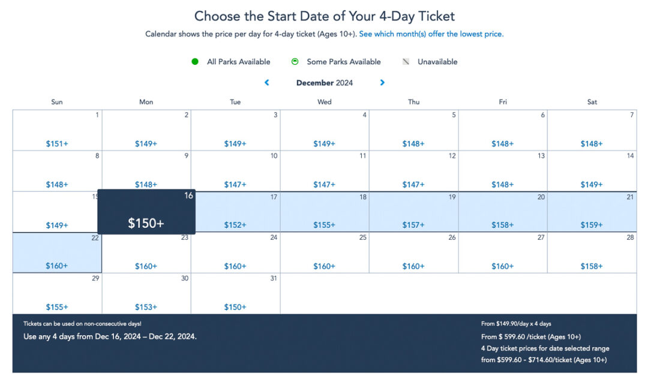Viewport: 648px width, 379px height.
Task: Click the December 2024 month heading
Action: (325, 83)
